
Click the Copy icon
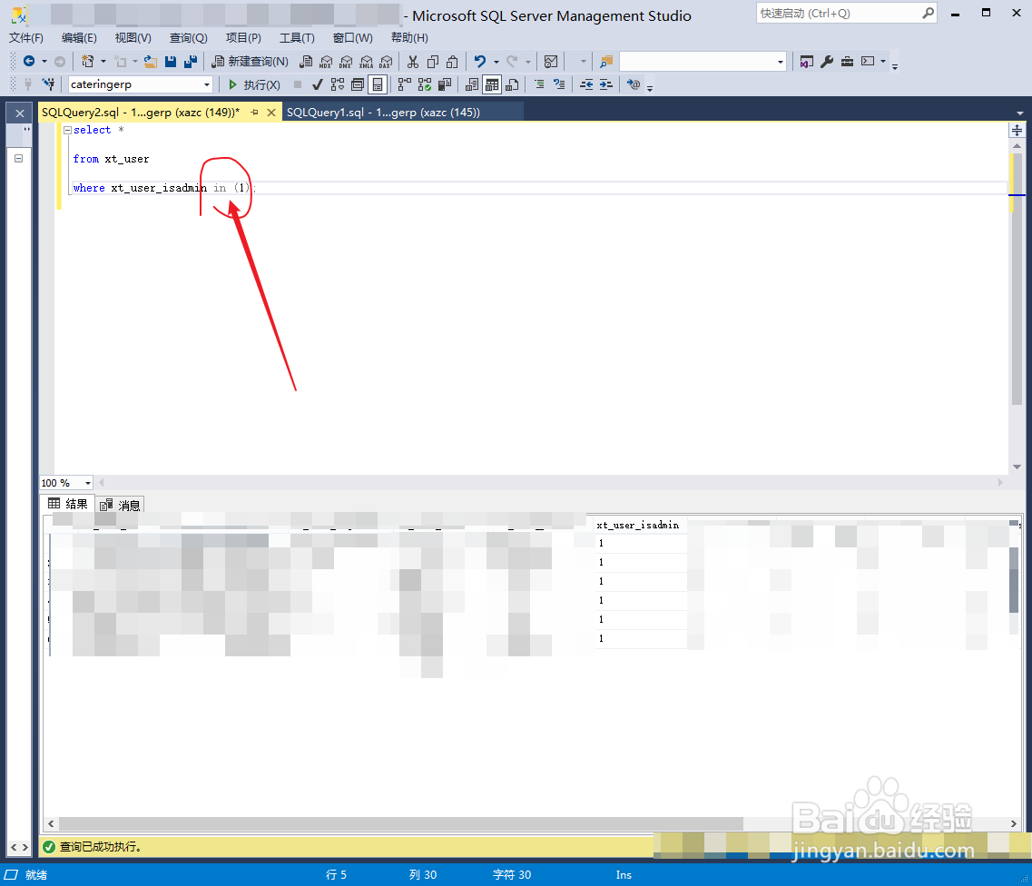tap(432, 61)
